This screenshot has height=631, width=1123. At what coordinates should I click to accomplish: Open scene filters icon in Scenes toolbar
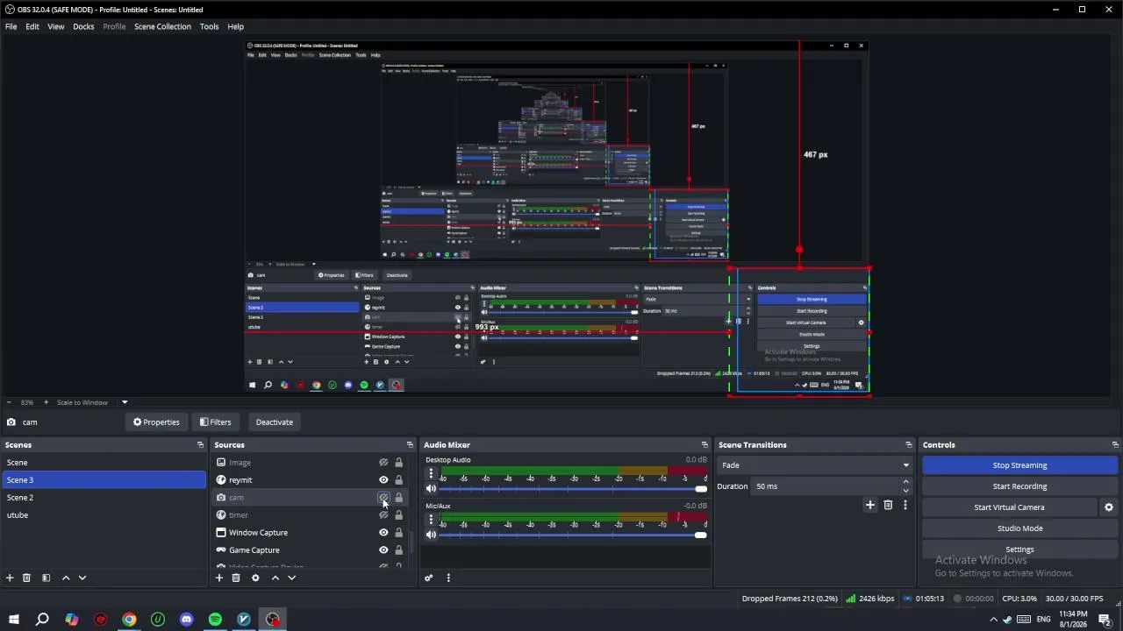46,578
